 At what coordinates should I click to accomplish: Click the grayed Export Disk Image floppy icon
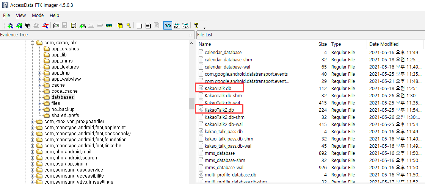click(64, 26)
